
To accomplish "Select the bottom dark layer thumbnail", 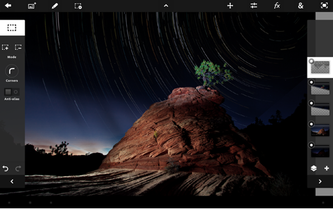I will [x=320, y=151].
